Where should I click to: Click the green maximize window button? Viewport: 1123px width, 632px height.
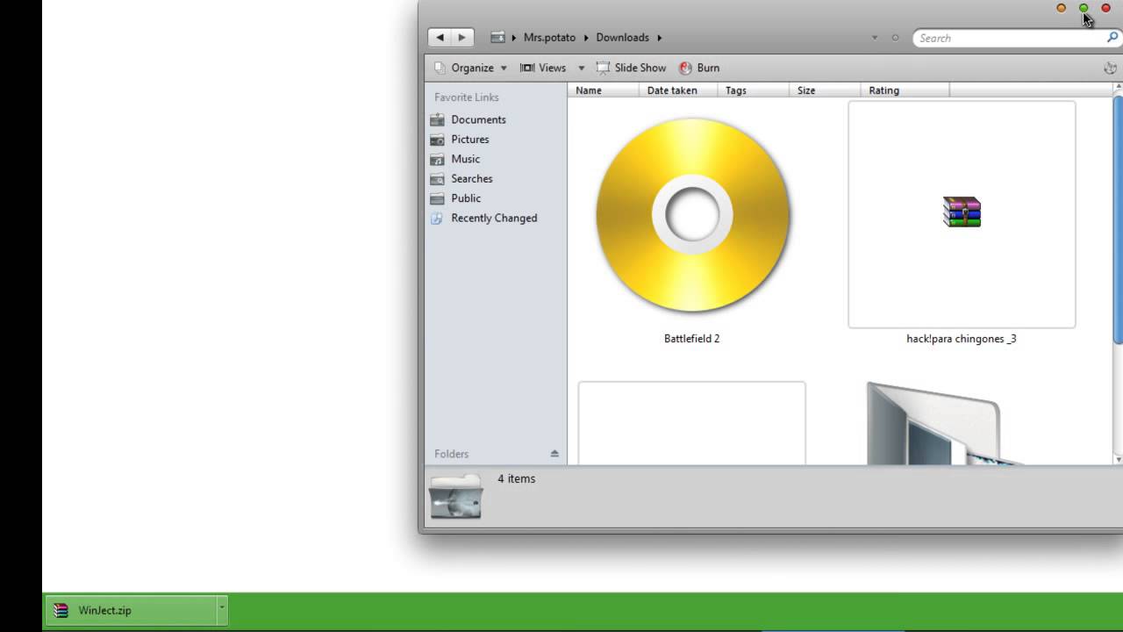point(1084,8)
